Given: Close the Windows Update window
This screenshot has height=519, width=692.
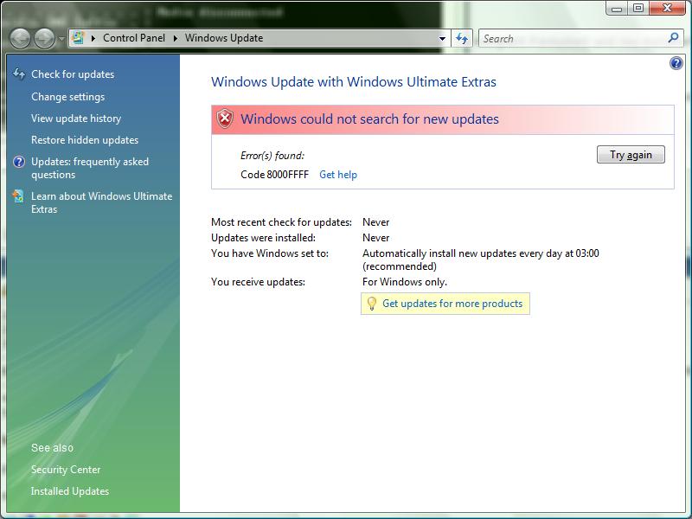Looking at the screenshot, I should coord(667,8).
